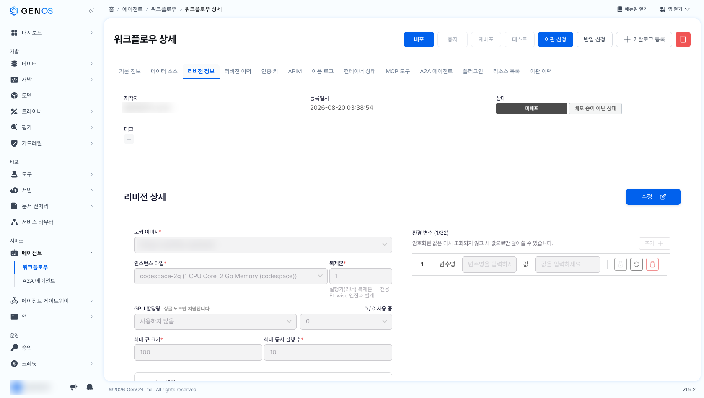Switch to the 리비전 이력 tab
The image size is (704, 398).
click(238, 71)
